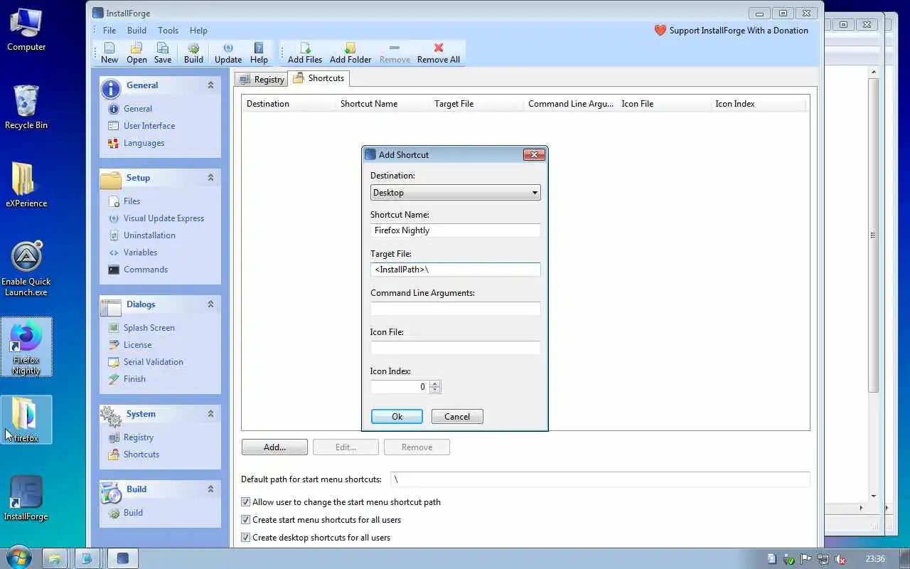
Task: Click the Command Line Arguments field
Action: 456,309
